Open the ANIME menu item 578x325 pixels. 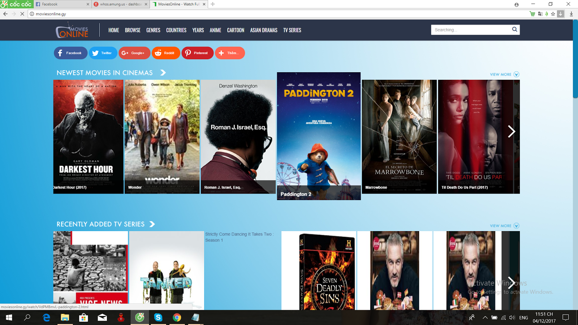tap(215, 30)
